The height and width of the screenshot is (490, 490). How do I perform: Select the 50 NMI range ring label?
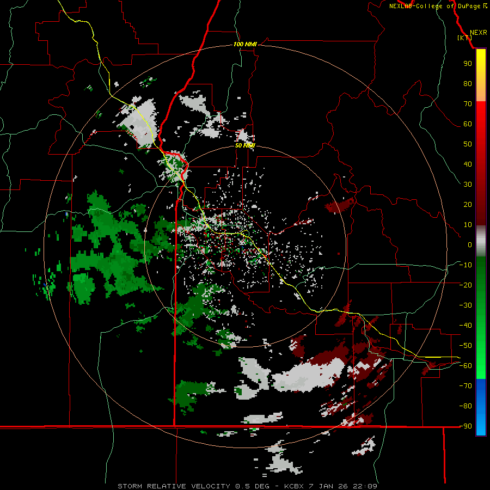click(x=245, y=145)
